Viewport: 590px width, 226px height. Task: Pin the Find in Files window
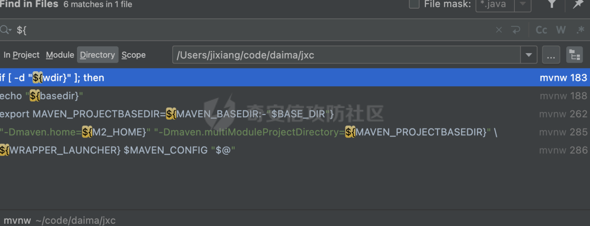(578, 4)
